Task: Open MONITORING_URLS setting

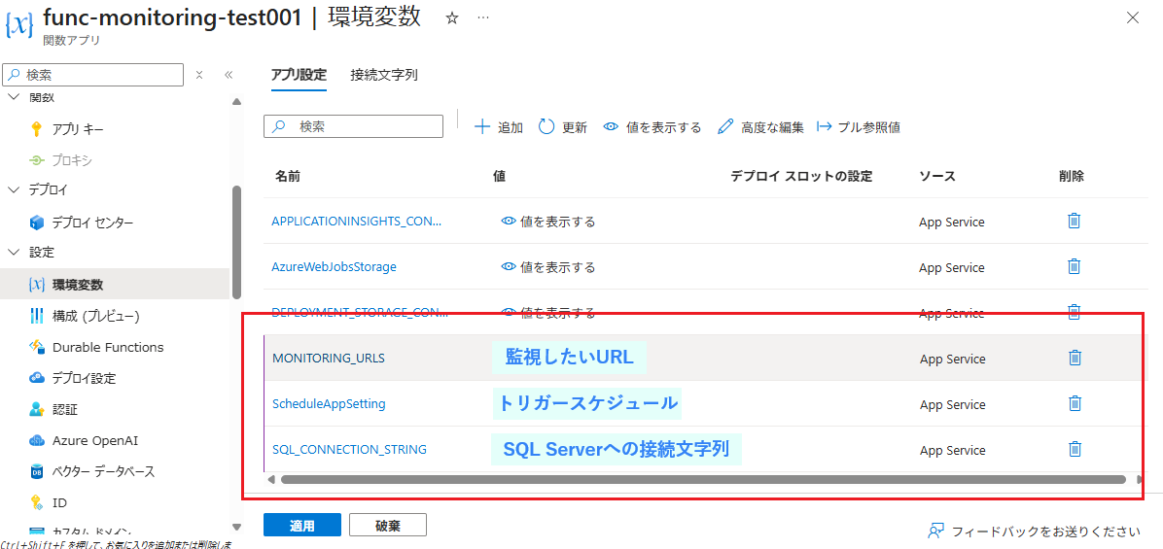Action: pyautogui.click(x=329, y=358)
